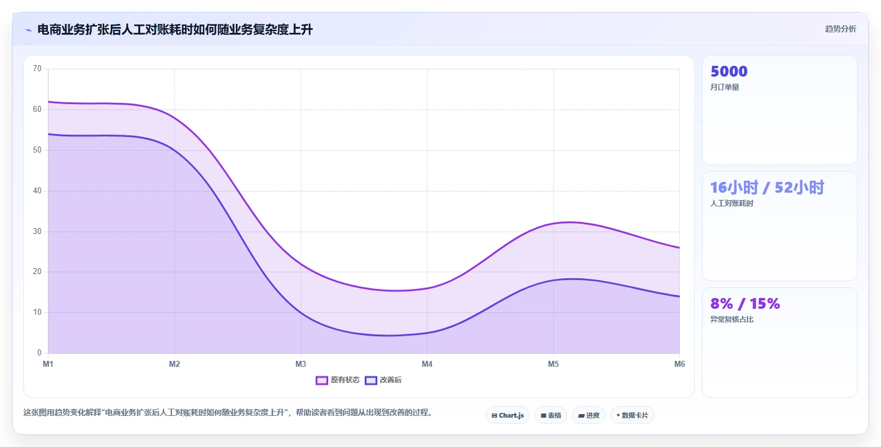Select the 进度 chip
This screenshot has height=447, width=881.
[589, 415]
